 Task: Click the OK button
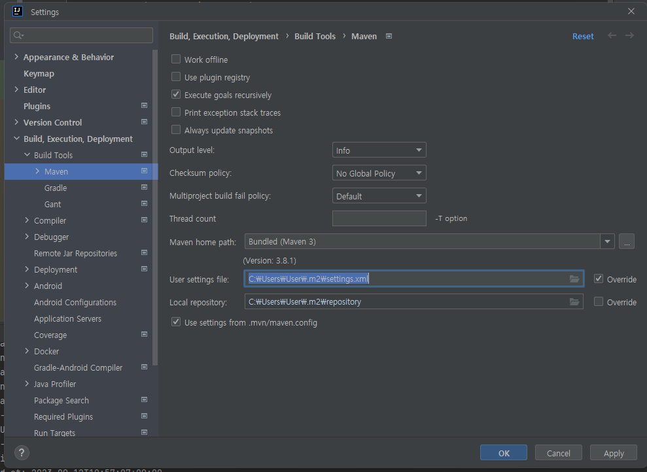(x=504, y=452)
